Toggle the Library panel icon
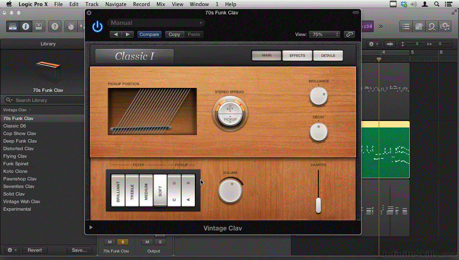 click(x=13, y=26)
